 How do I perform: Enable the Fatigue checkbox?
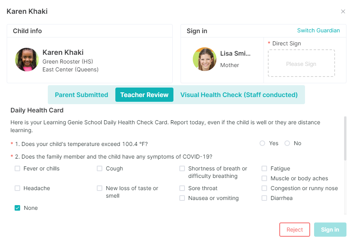[x=264, y=168]
